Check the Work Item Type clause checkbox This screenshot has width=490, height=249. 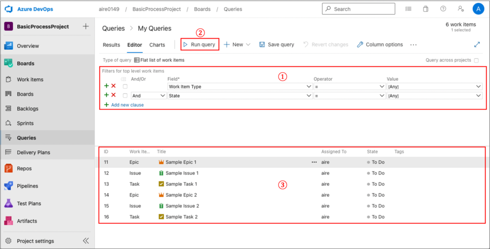tap(125, 87)
